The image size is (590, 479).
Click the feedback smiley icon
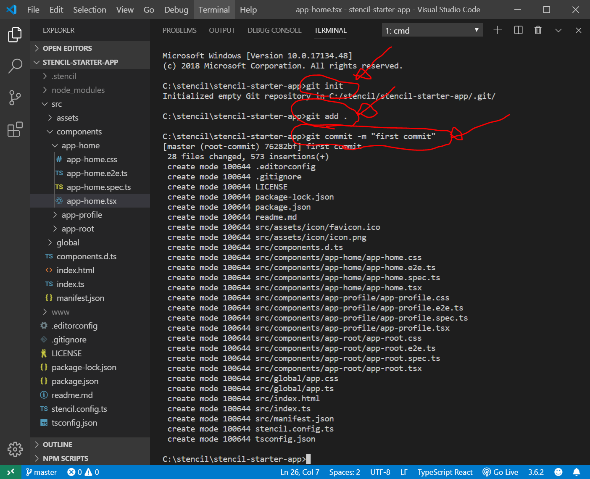click(x=558, y=472)
